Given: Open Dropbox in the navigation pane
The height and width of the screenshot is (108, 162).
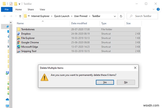Looking at the screenshot, I should [x=7, y=73].
